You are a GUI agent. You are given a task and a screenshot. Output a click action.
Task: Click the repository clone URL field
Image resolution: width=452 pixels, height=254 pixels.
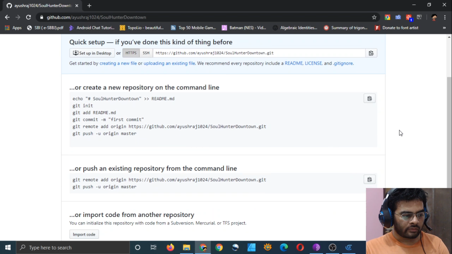click(259, 53)
